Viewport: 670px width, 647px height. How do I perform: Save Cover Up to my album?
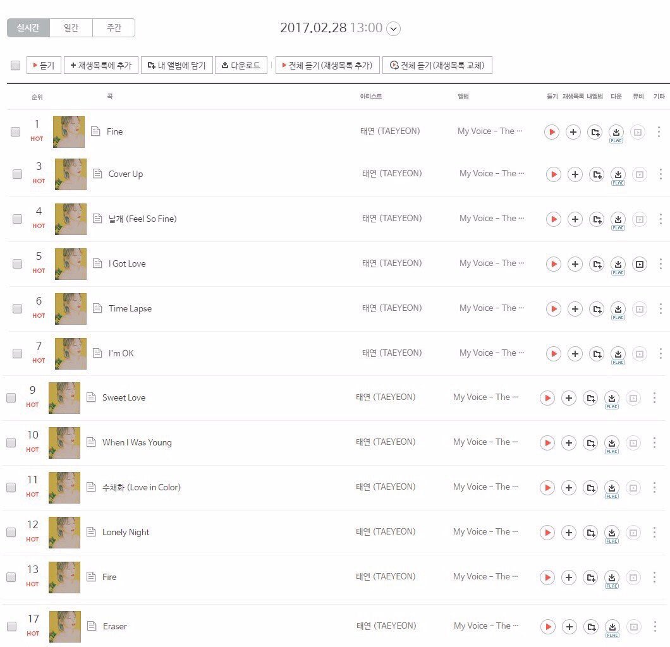(x=597, y=174)
